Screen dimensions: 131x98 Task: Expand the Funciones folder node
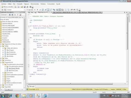[3, 73]
